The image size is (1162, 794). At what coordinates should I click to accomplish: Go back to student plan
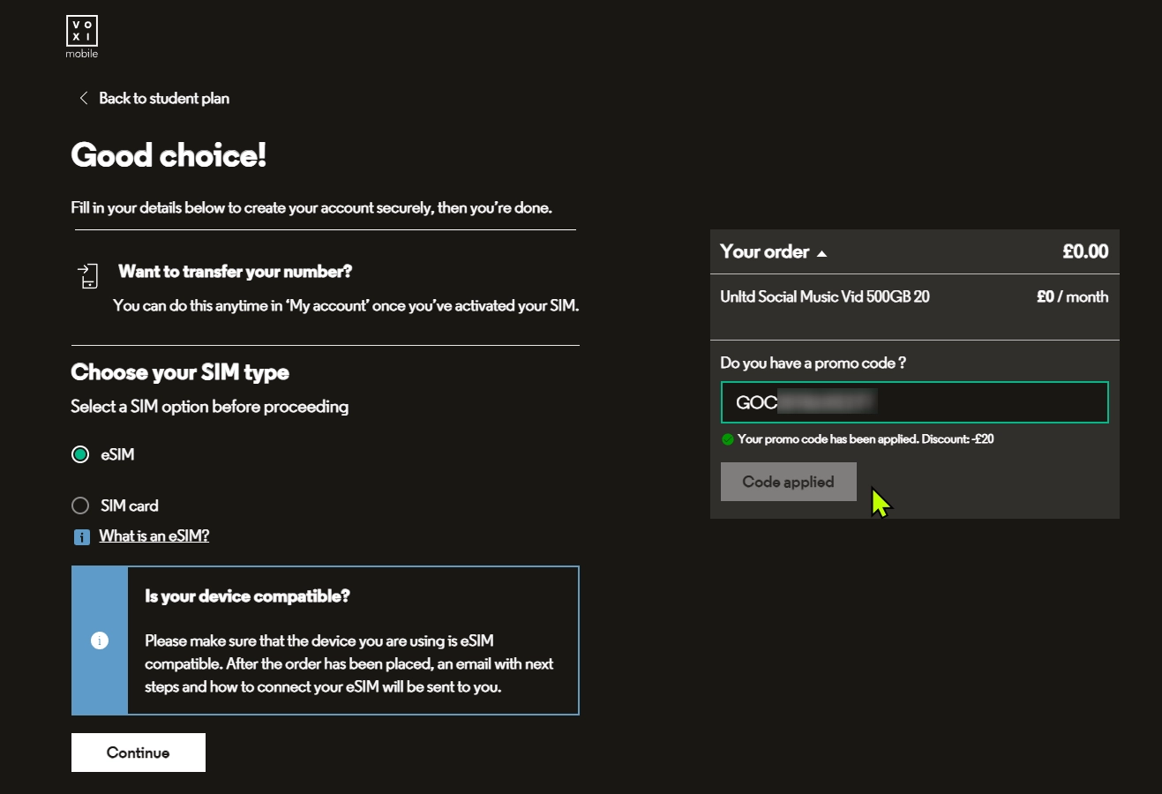(x=164, y=98)
